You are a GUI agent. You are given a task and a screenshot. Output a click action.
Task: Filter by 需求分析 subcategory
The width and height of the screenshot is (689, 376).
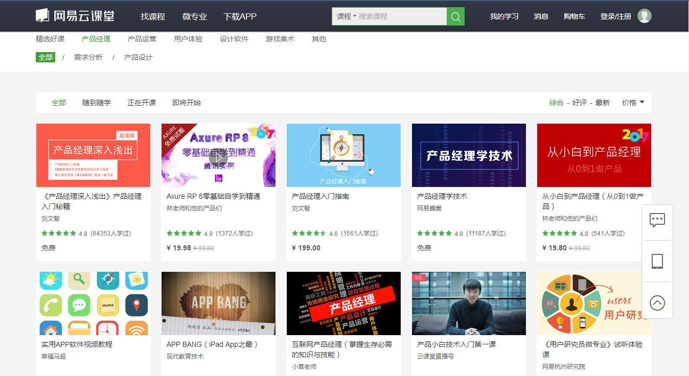[88, 57]
